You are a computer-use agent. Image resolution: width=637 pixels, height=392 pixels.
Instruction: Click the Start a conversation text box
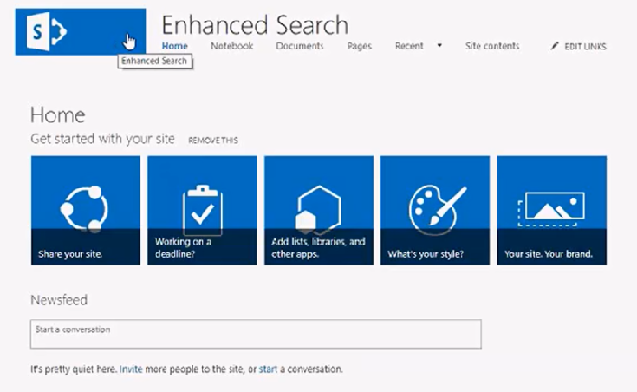coord(256,334)
